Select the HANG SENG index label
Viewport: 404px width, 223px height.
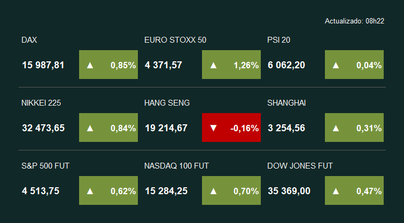(167, 103)
